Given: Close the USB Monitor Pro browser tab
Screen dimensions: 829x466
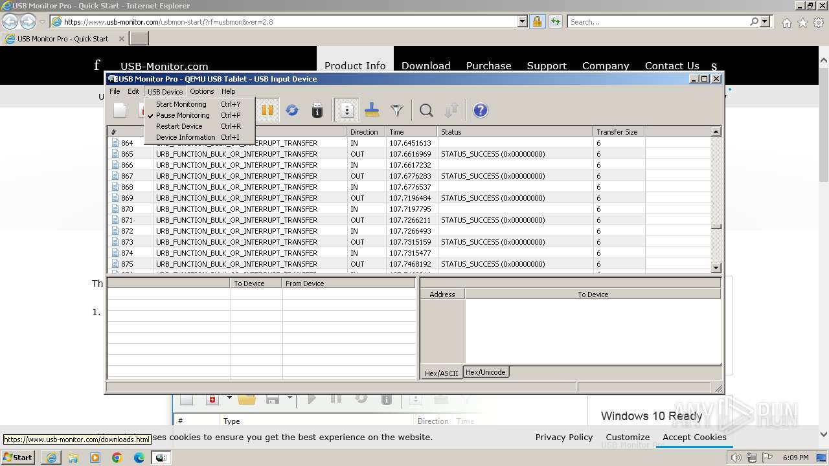Looking at the screenshot, I should click(x=121, y=39).
